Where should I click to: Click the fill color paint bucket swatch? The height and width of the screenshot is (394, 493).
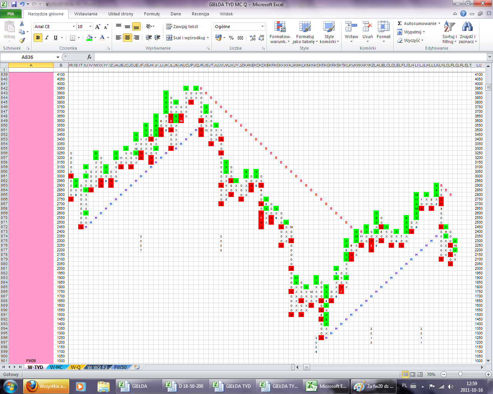[x=89, y=38]
